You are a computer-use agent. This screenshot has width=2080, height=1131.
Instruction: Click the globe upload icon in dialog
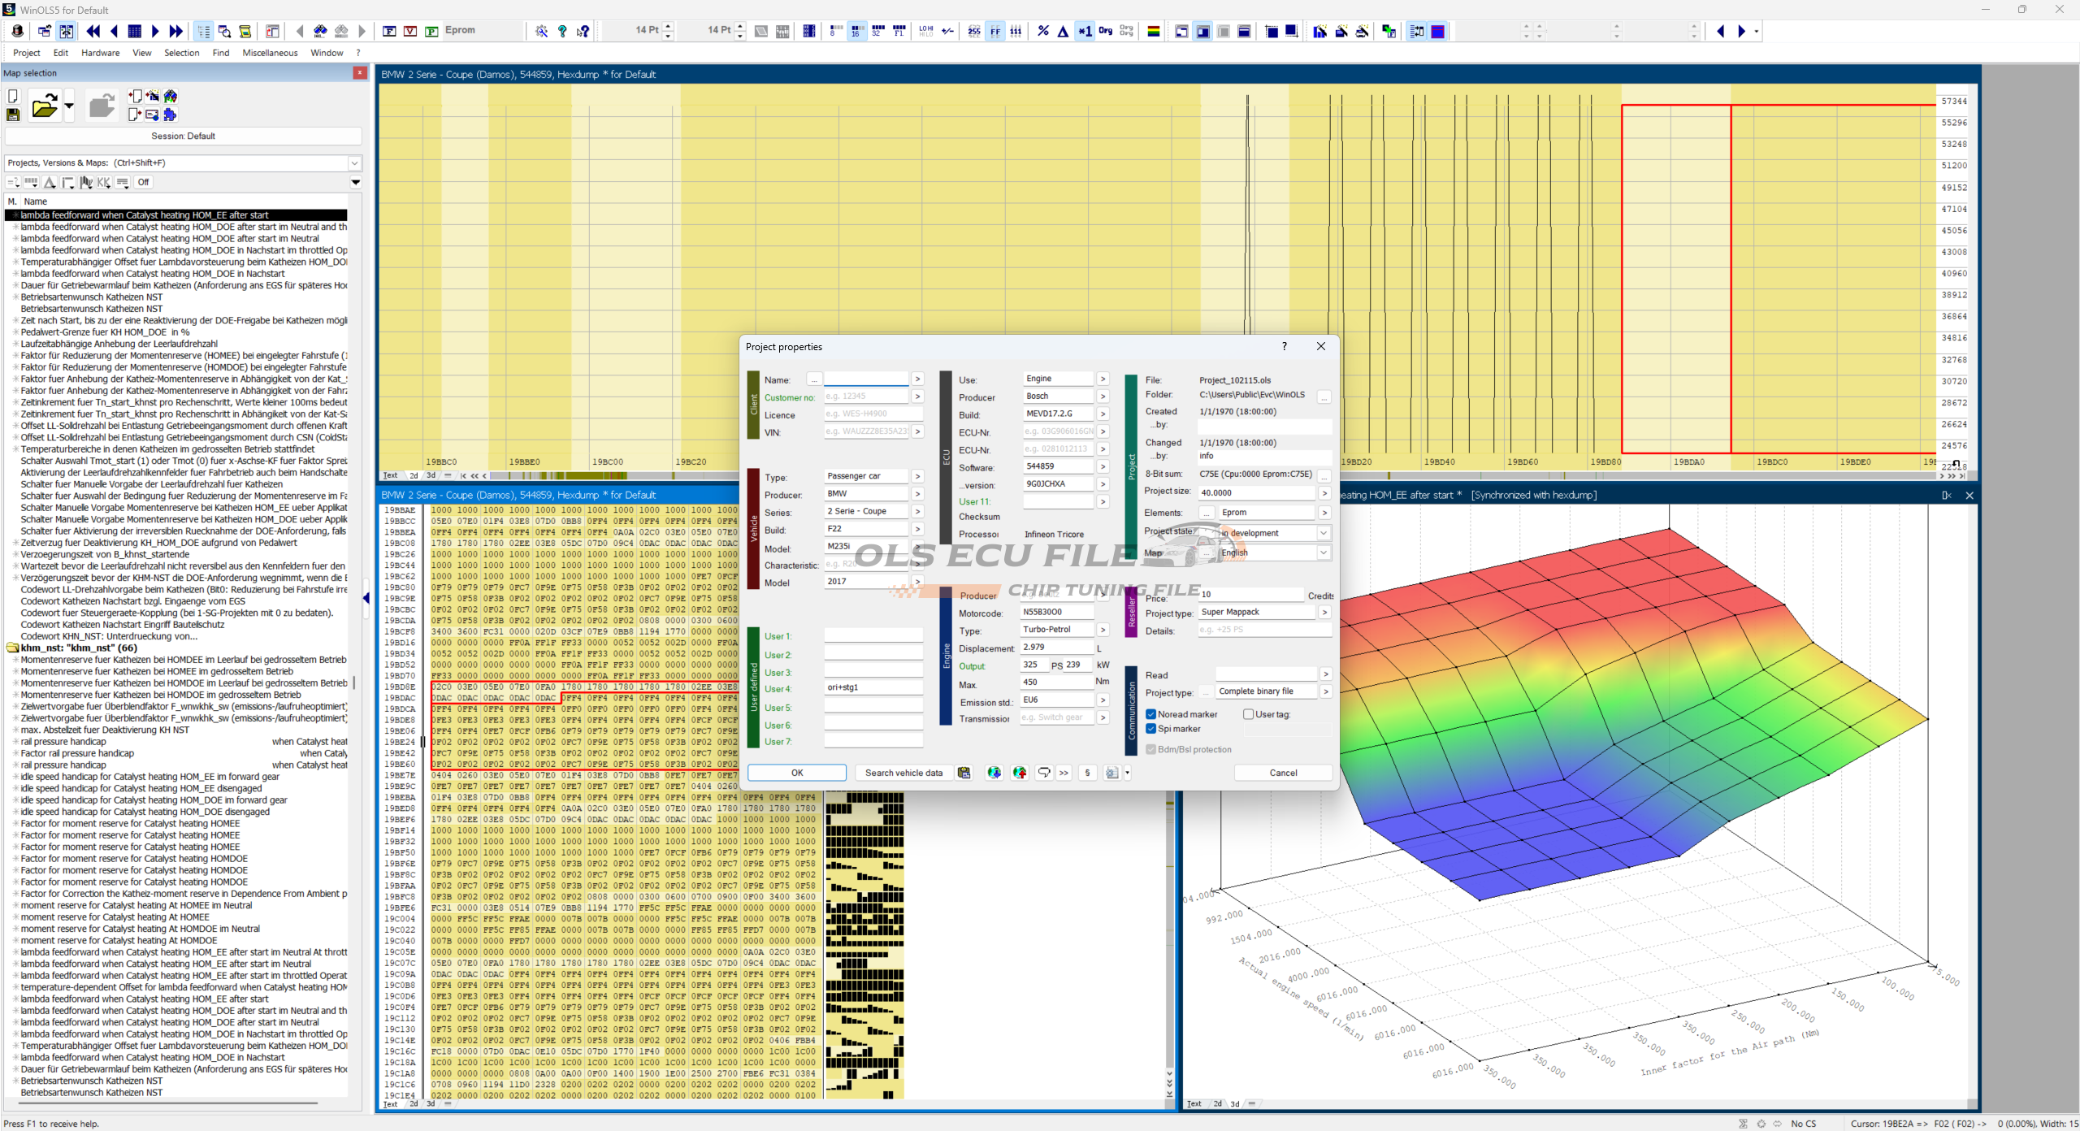[x=1020, y=773]
